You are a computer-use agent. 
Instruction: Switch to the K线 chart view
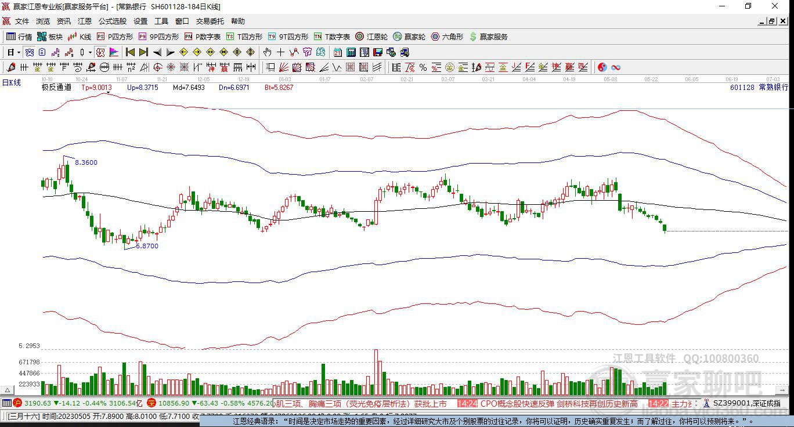pyautogui.click(x=80, y=37)
